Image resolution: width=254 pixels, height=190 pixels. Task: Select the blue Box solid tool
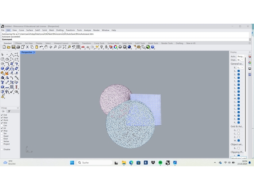click(x=2, y=68)
